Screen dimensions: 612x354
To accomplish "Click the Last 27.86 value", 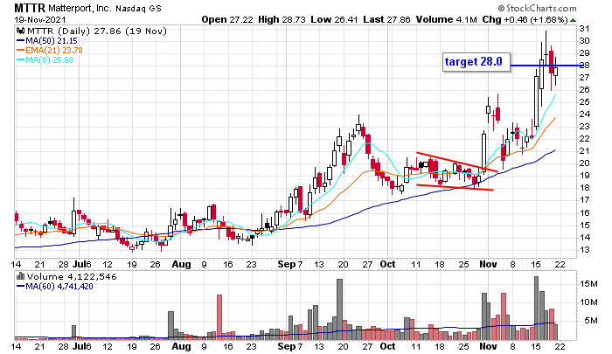I will point(386,19).
